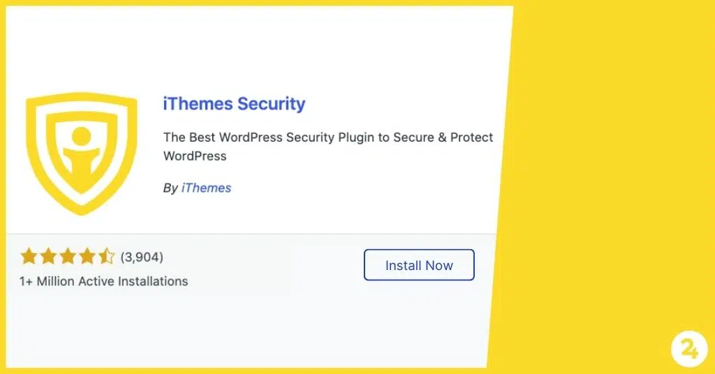Image resolution: width=715 pixels, height=374 pixels.
Task: Select the fourth rating star
Action: (x=87, y=257)
